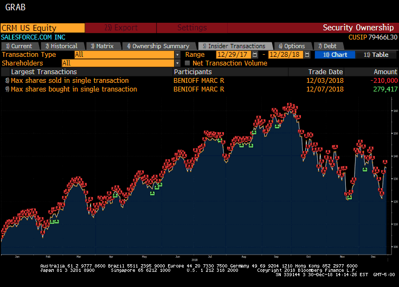Click the lowest green buy marker in May
The image size is (399, 287).
[x=152, y=193]
